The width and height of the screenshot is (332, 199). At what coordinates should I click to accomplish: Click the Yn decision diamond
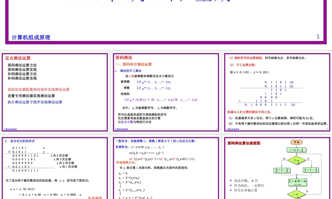coord(296,160)
